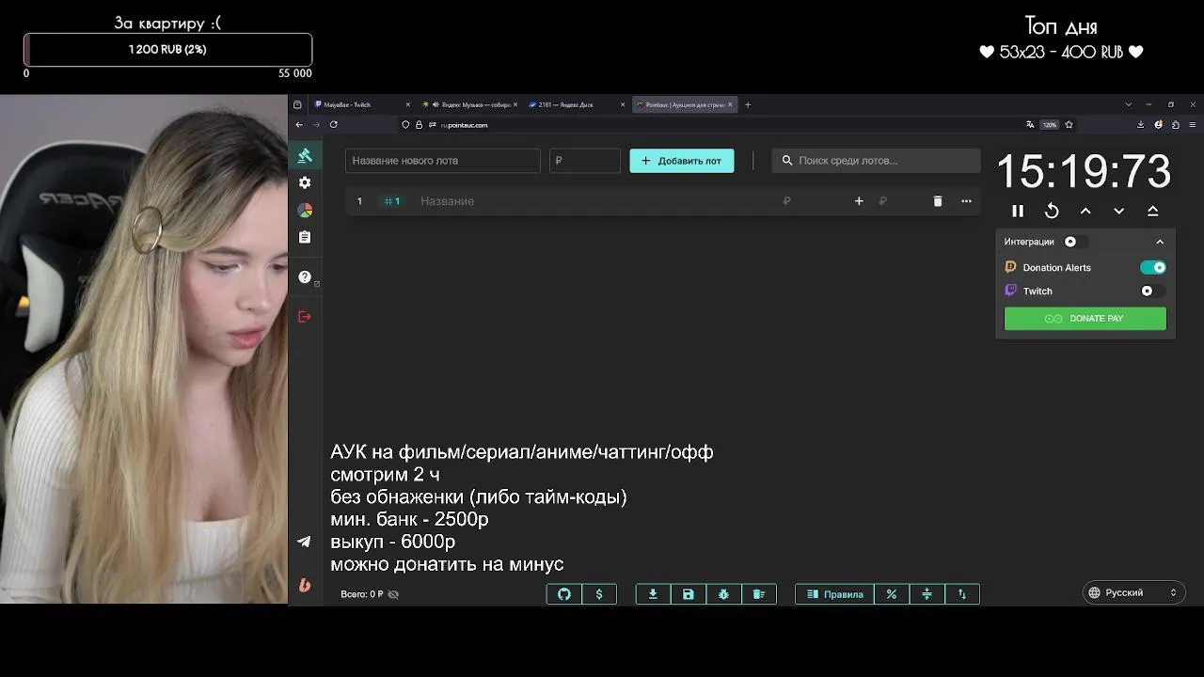The width and height of the screenshot is (1204, 677).
Task: Open the list-all-tabs dropdown arrow
Action: 1129,104
